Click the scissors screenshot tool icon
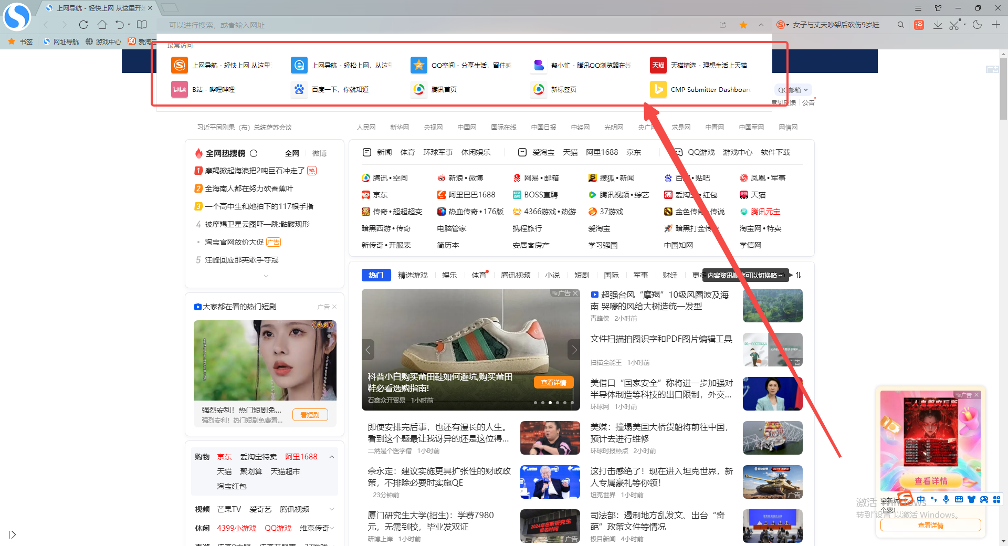Screen dimensions: 1008x546 pyautogui.click(x=954, y=25)
